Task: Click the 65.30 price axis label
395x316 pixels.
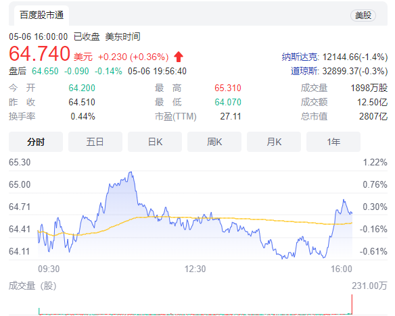Action: pyautogui.click(x=20, y=163)
